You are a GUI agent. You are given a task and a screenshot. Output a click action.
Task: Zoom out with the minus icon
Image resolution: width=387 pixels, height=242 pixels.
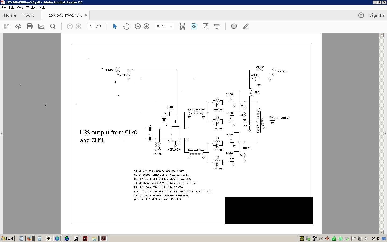[138, 26]
